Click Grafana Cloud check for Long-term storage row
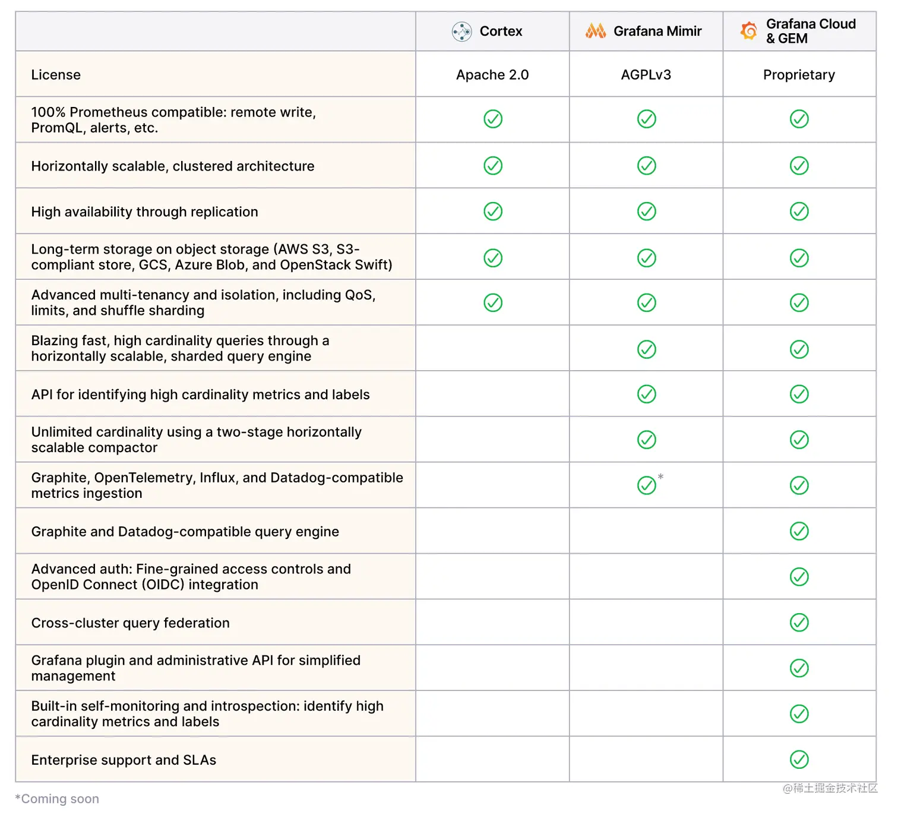This screenshot has height=814, width=898. pos(799,258)
